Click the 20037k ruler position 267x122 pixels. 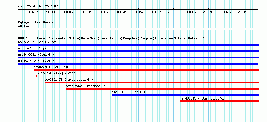click(173, 12)
